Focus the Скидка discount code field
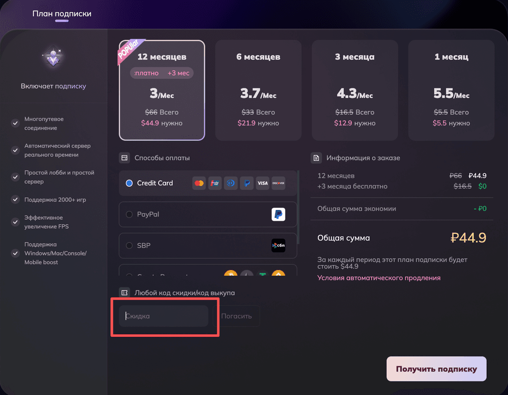This screenshot has height=395, width=508. [164, 316]
